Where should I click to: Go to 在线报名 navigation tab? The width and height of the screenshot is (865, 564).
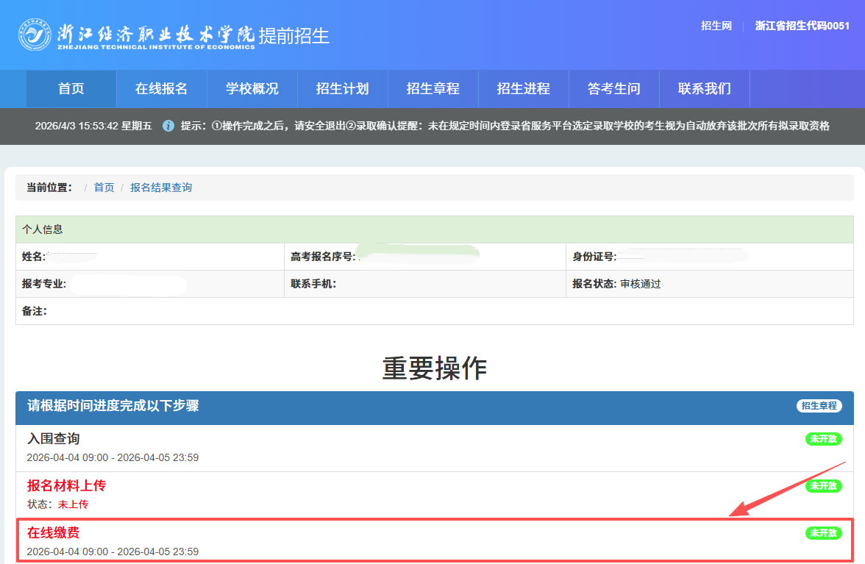[161, 89]
